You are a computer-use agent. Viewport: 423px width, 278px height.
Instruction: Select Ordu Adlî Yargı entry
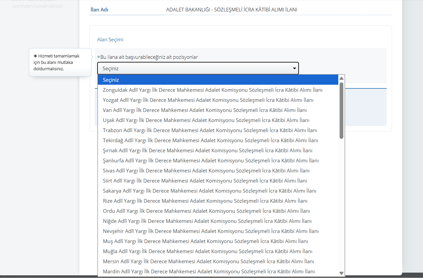point(218,211)
